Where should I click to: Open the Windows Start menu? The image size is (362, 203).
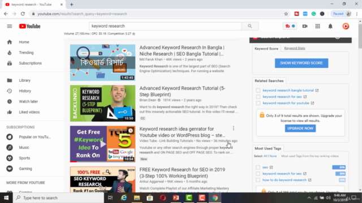[x=6, y=198]
